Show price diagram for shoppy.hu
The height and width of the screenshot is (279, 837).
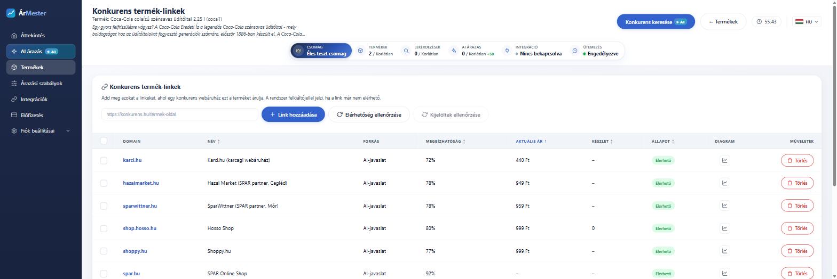(x=724, y=251)
